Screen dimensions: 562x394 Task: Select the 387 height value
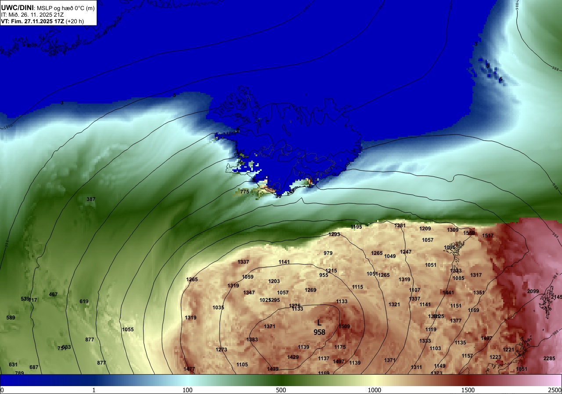pos(91,199)
